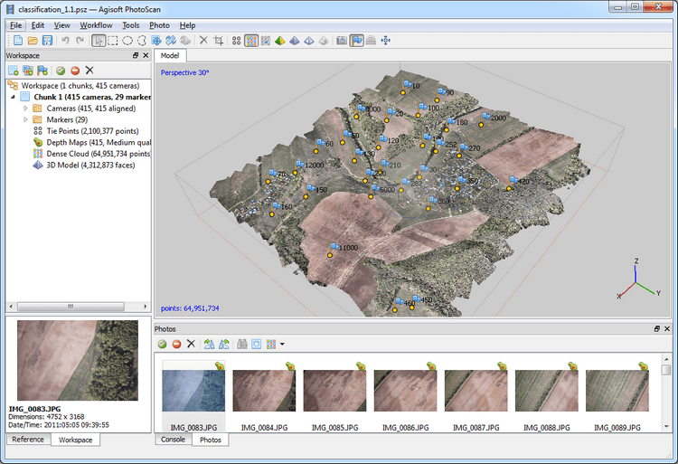Viewport: 678px width, 464px height.
Task: Toggle dense cloud display mode
Action: tap(250, 41)
